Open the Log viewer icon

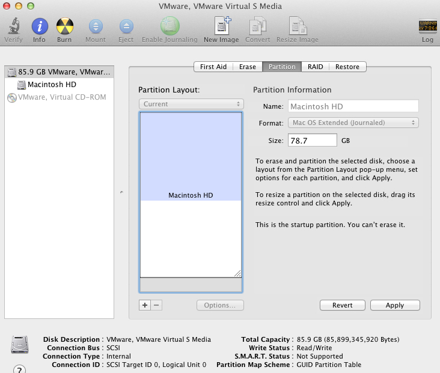(427, 26)
